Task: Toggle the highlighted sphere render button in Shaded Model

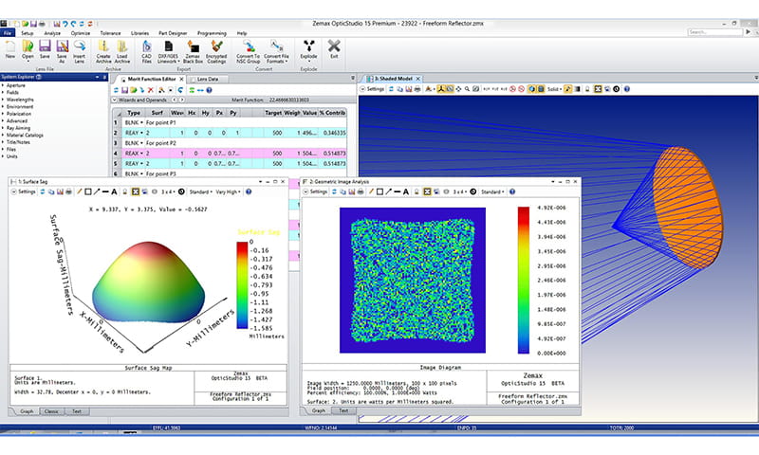Action: click(x=532, y=89)
